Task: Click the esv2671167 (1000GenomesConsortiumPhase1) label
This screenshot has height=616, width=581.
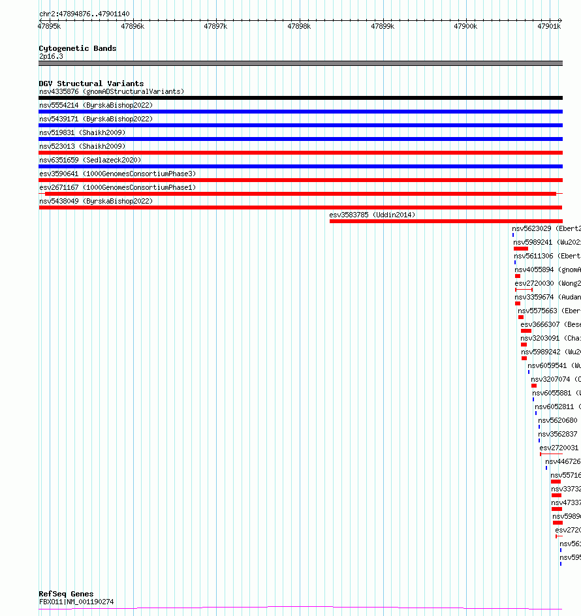Action: tap(118, 187)
